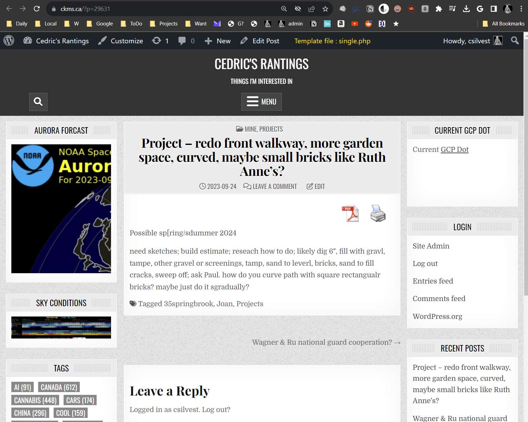Click the page's vertical scrollbar
This screenshot has height=422, width=528.
526,172
